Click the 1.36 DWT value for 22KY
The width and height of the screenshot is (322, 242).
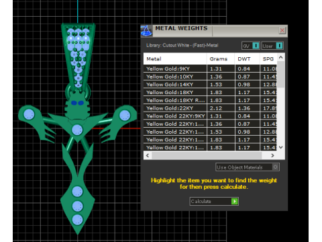244,108
